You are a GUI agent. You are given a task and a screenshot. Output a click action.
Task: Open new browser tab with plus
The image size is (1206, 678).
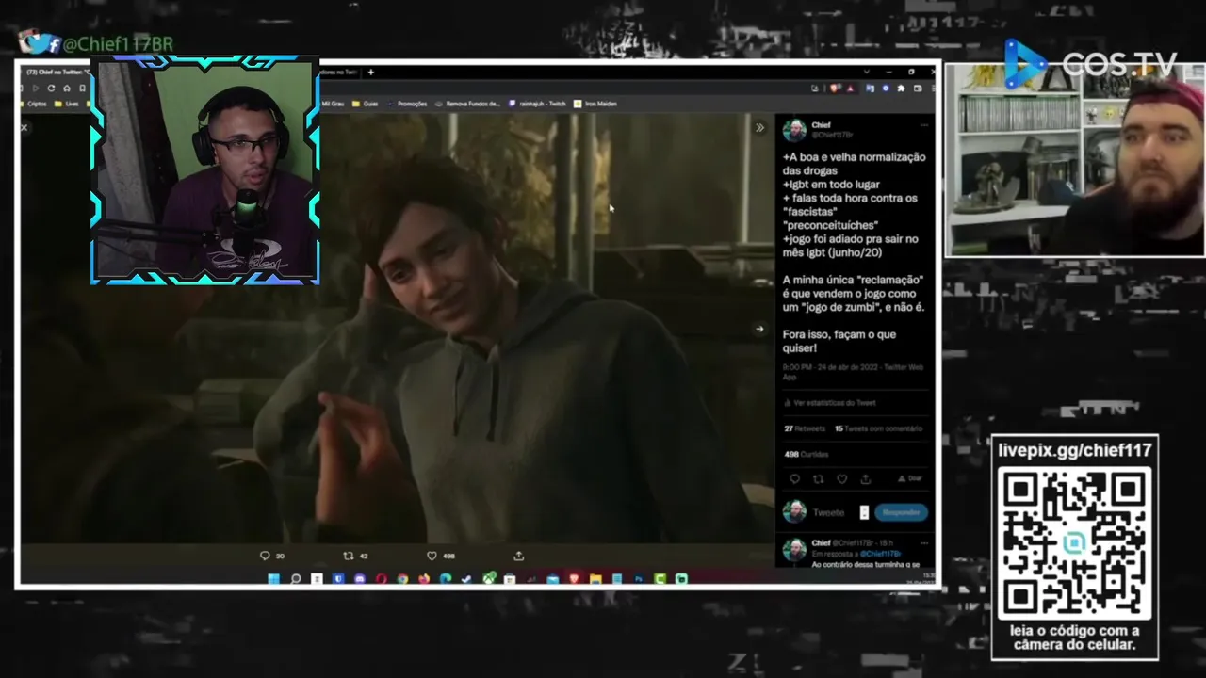coord(371,73)
